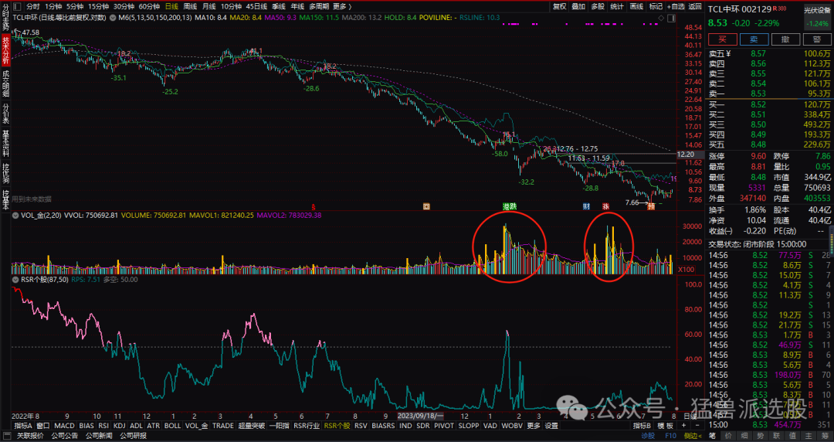The height and width of the screenshot is (442, 834).
Task: Click the 指标A button
Action: pos(23,426)
